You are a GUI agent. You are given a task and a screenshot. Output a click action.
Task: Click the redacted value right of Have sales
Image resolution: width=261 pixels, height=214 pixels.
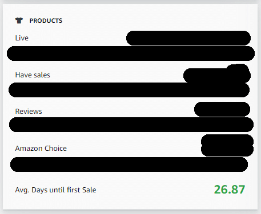[x=217, y=74]
